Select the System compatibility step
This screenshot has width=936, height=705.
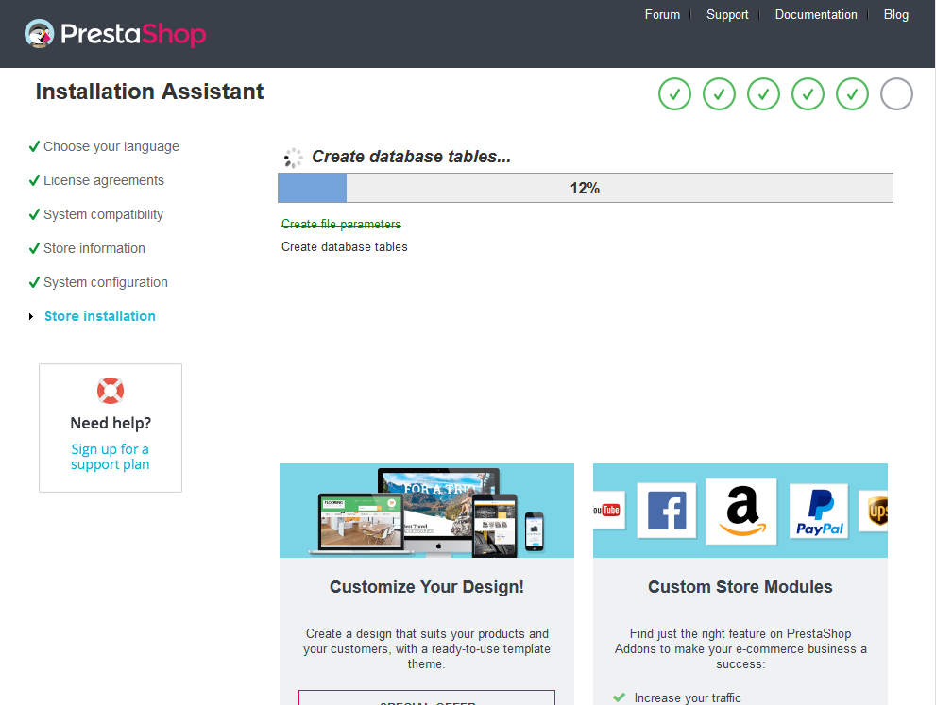pyautogui.click(x=103, y=215)
